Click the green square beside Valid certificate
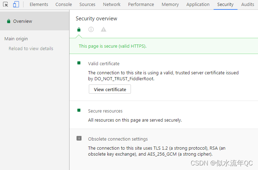 [x=79, y=63]
